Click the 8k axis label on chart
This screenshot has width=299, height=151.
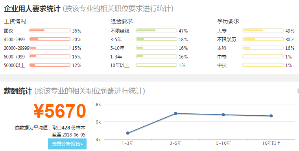[x=98, y=104]
